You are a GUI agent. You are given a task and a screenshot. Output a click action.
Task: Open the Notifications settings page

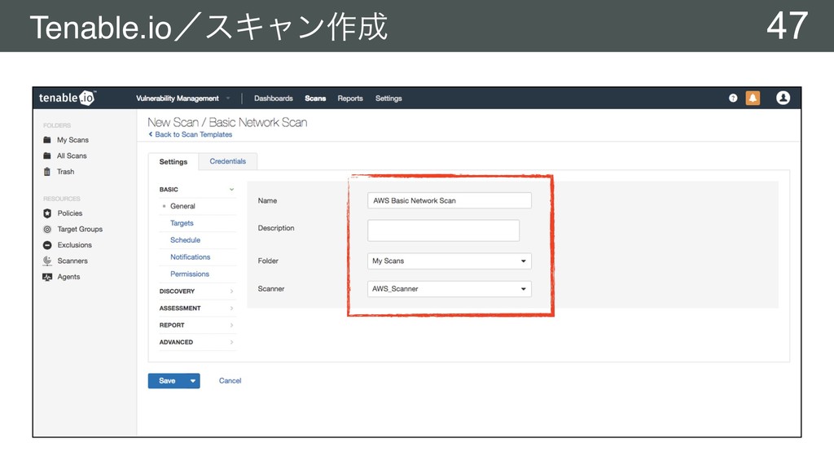190,257
